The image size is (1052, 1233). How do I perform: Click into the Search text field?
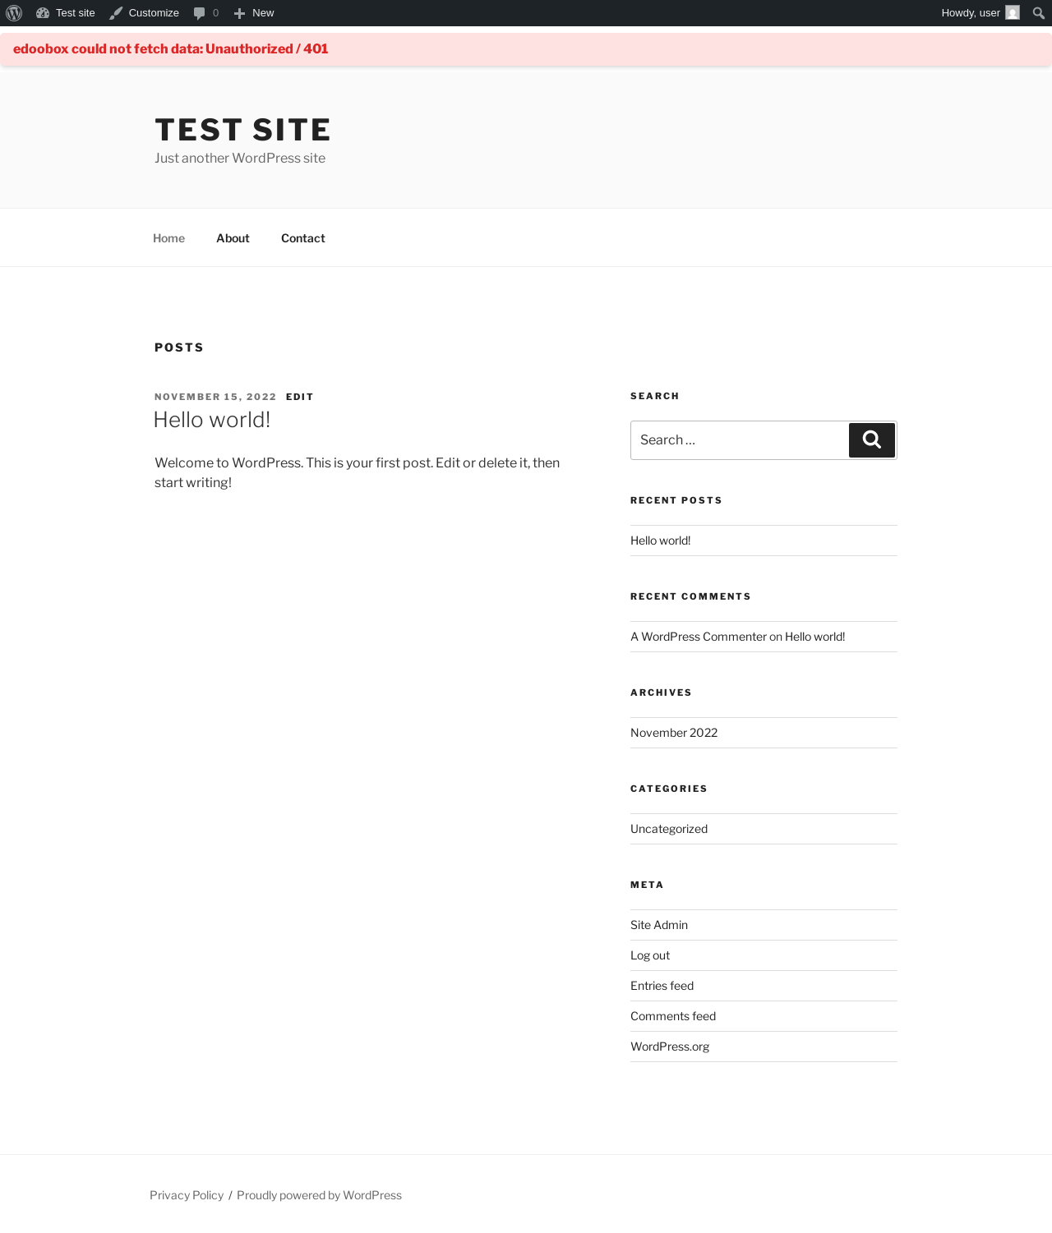(739, 440)
